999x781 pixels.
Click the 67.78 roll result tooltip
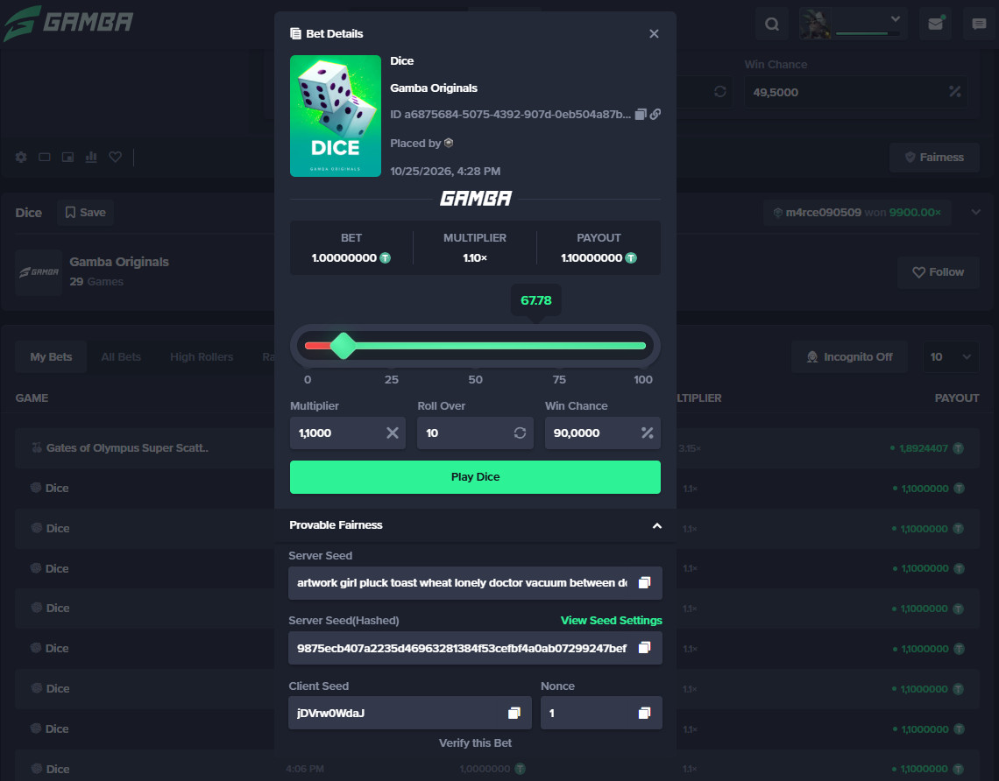[535, 300]
